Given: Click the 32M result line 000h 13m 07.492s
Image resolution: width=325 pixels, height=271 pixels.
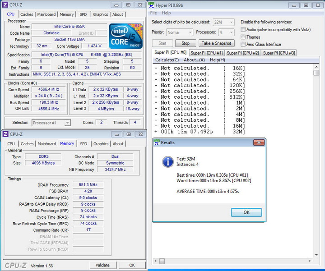Looking at the screenshot, I should click(x=200, y=132).
